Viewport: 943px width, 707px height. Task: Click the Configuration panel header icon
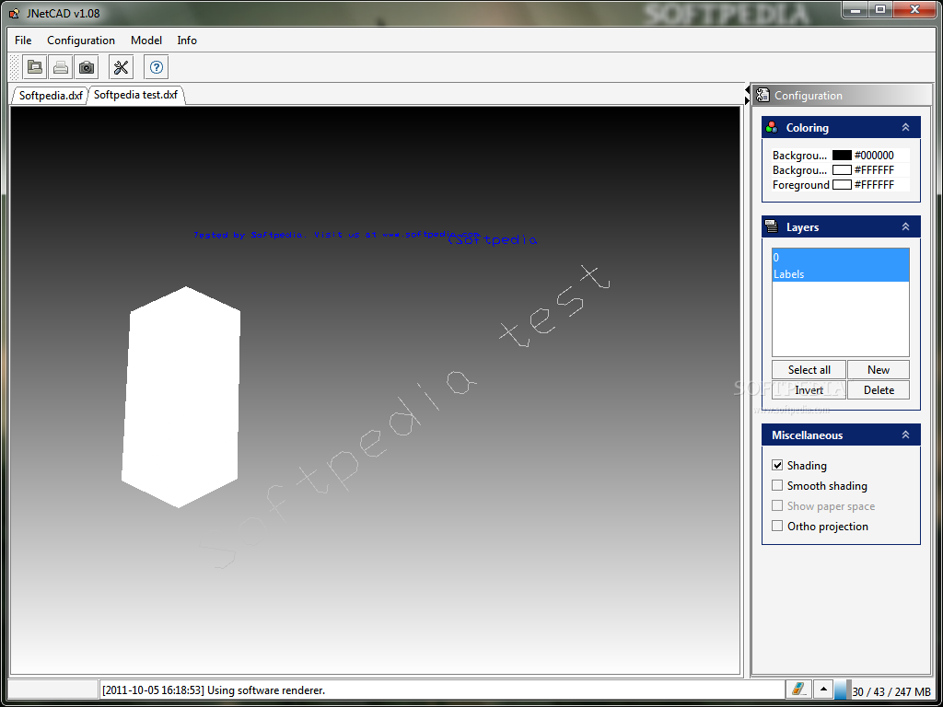pos(763,95)
